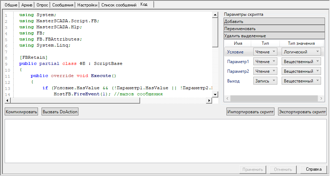Select the Параметр1 parameter name
The image size is (330, 176).
(x=238, y=62)
